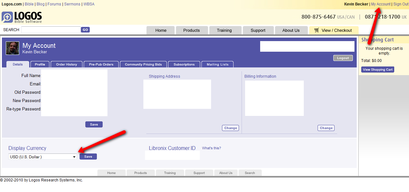The image size is (409, 192).
Task: Change the Shipping Address
Action: pyautogui.click(x=231, y=128)
